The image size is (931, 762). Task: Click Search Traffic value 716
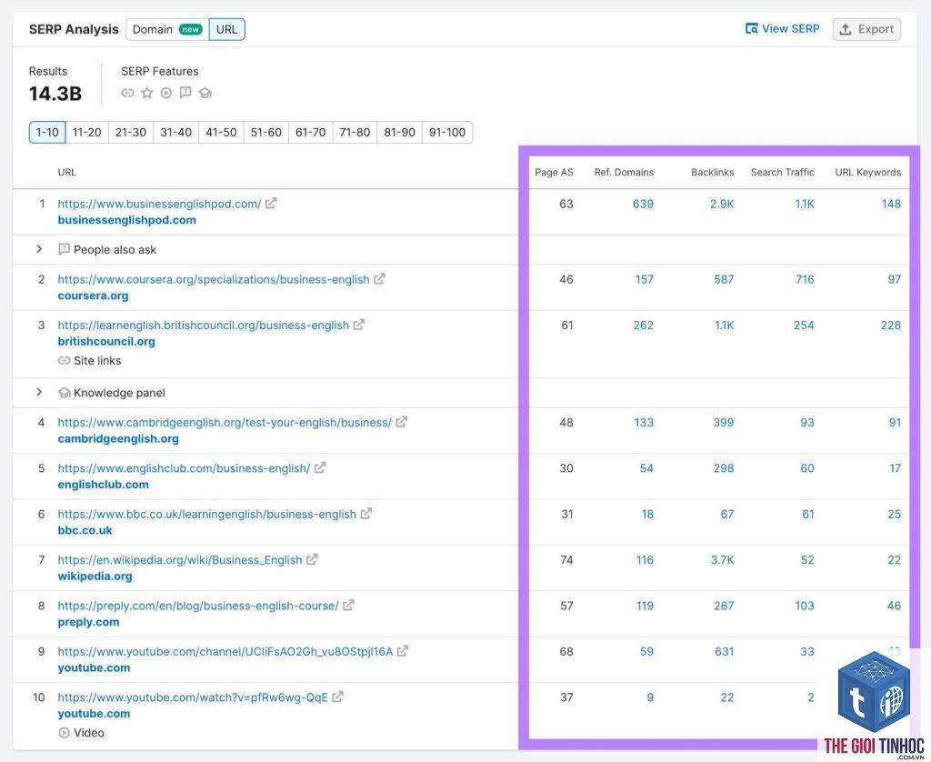(x=806, y=279)
